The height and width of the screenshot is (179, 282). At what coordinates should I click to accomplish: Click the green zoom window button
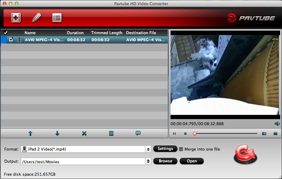pos(16,3)
